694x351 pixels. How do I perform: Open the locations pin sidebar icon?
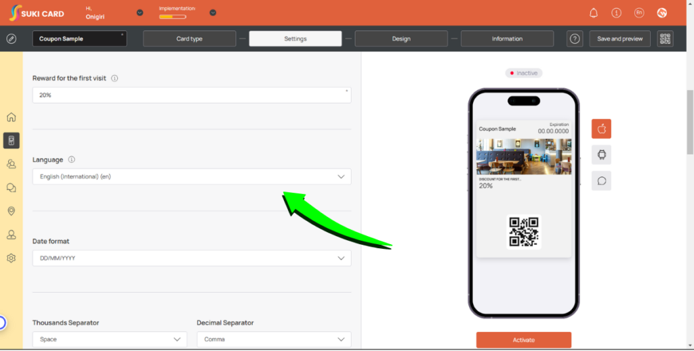pyautogui.click(x=11, y=211)
